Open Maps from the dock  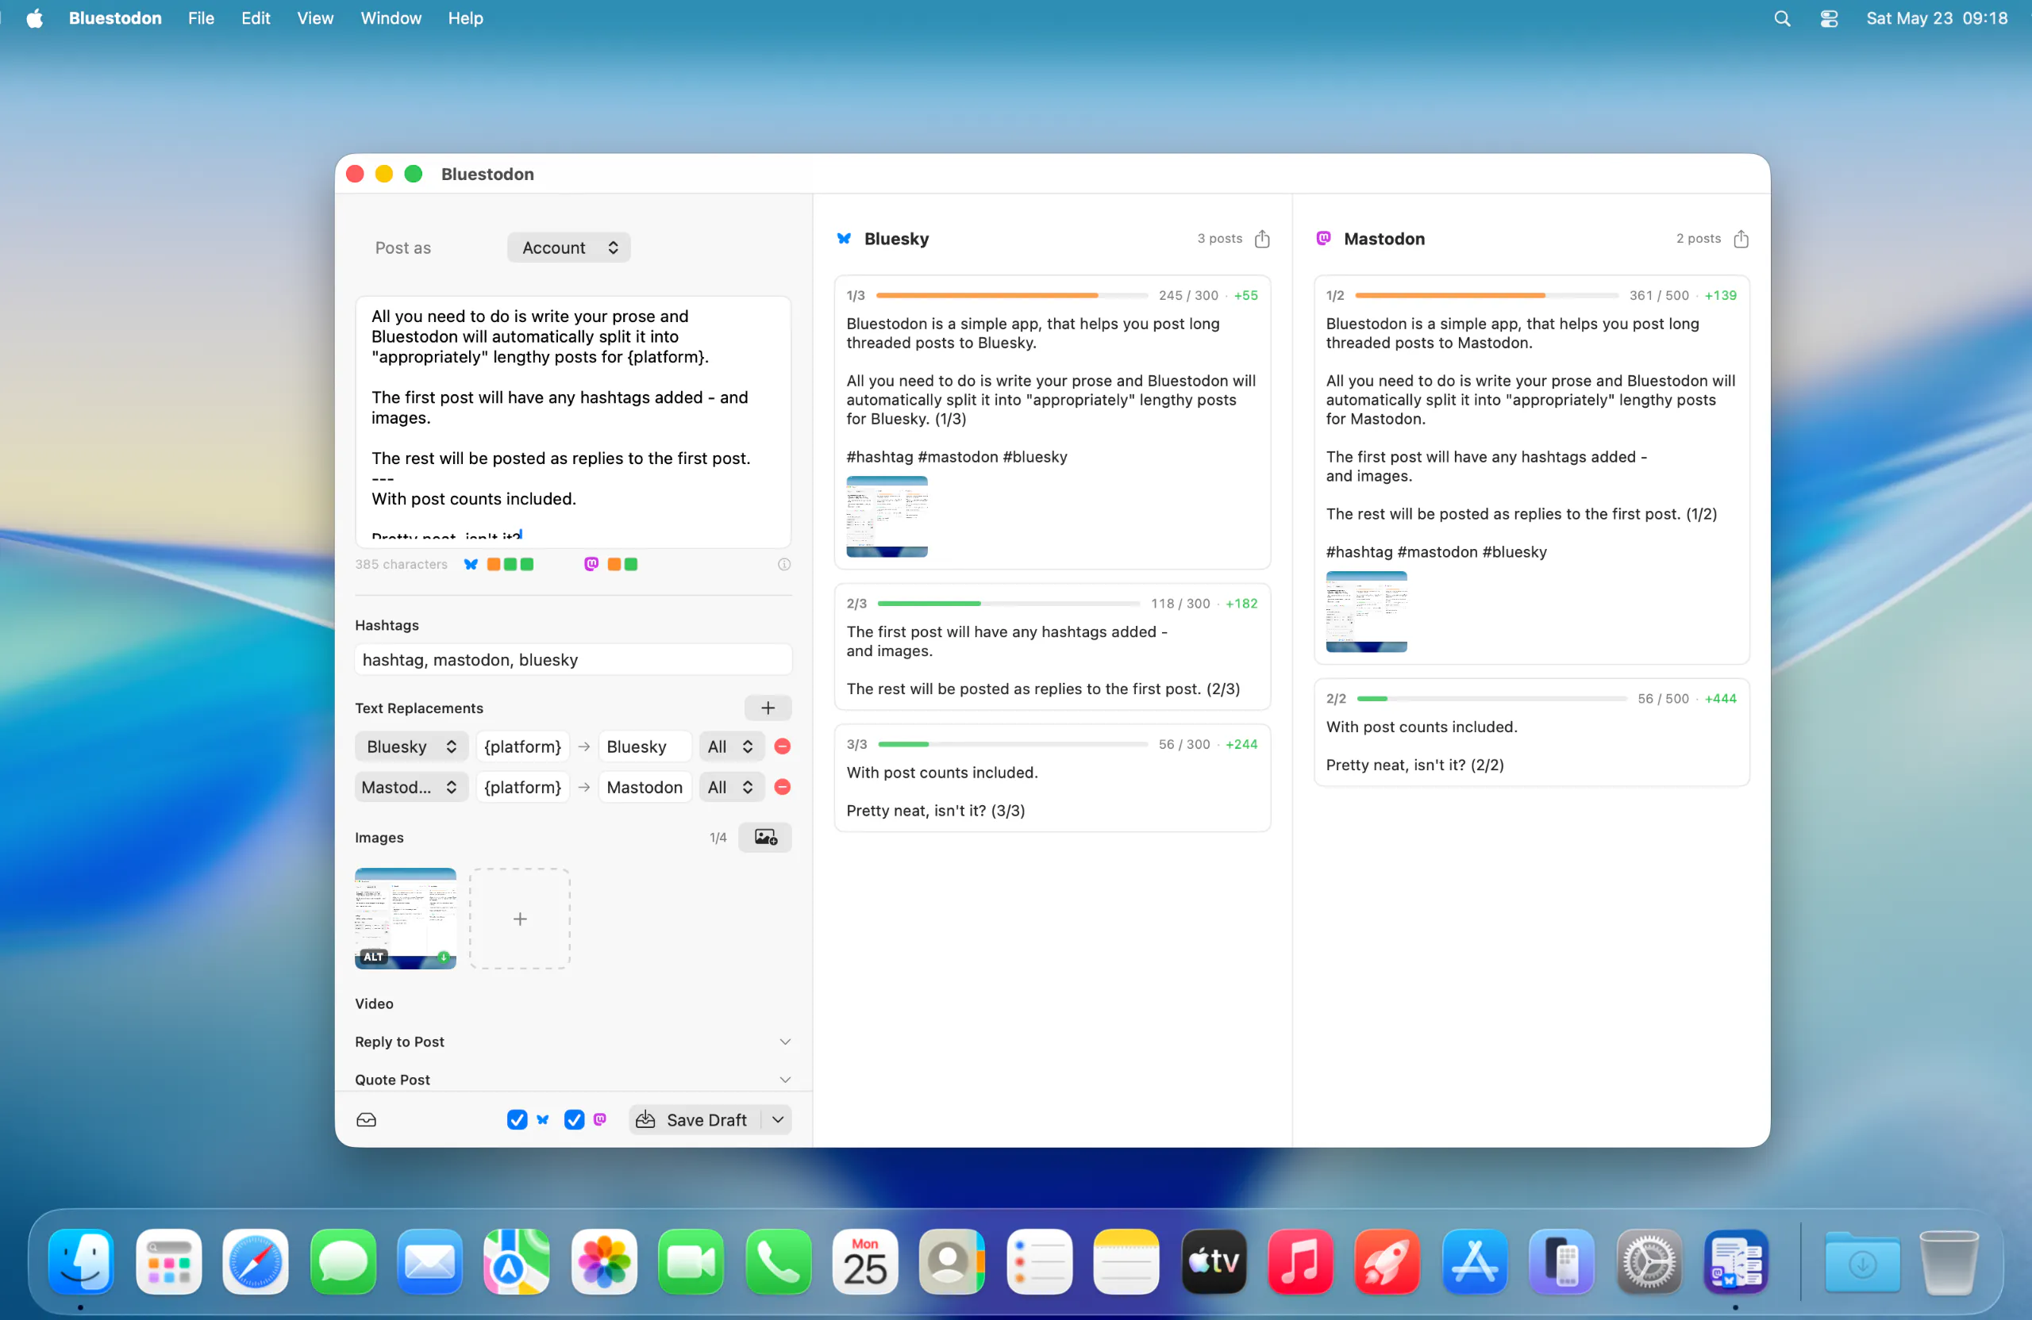pyautogui.click(x=517, y=1262)
